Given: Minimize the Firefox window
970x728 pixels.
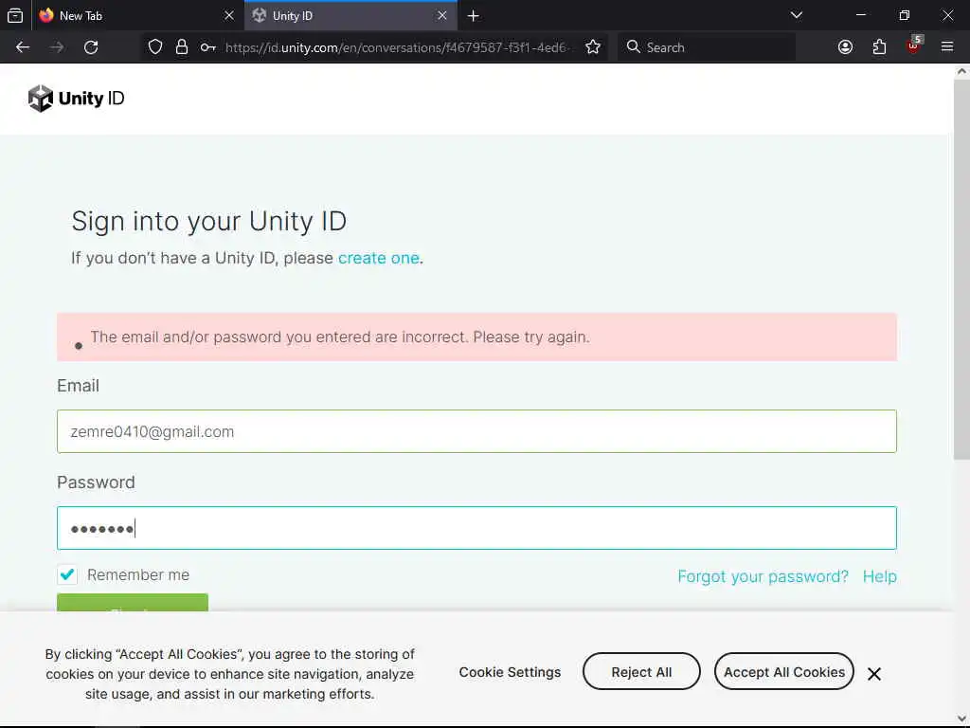Looking at the screenshot, I should click(860, 15).
